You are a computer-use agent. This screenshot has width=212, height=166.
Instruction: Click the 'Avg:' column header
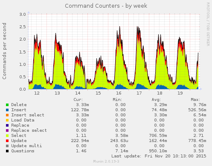[x=156, y=100]
